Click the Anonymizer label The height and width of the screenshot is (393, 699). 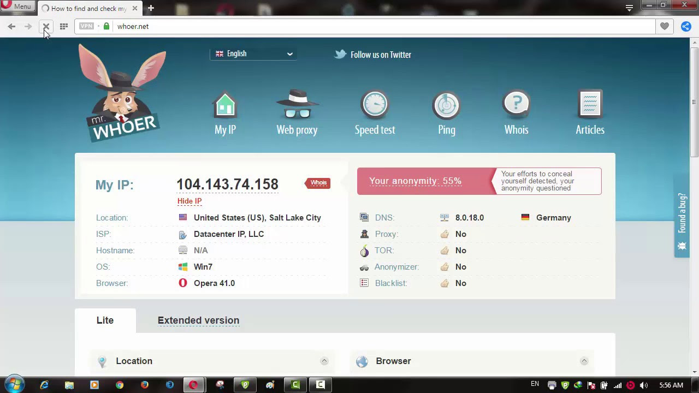coord(396,266)
